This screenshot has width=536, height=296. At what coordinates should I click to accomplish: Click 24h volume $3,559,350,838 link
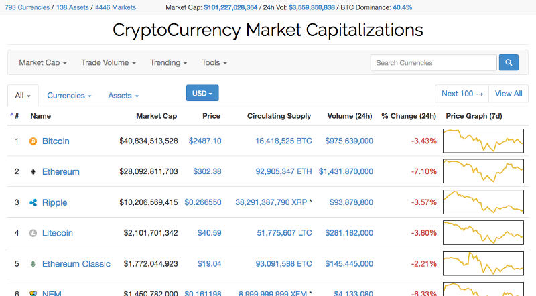pos(312,7)
